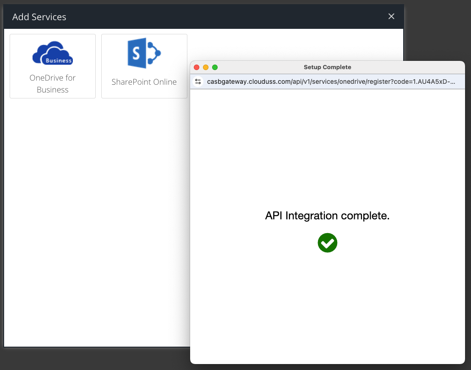The image size is (471, 370).
Task: Minimize the Setup Complete window
Action: click(x=206, y=67)
